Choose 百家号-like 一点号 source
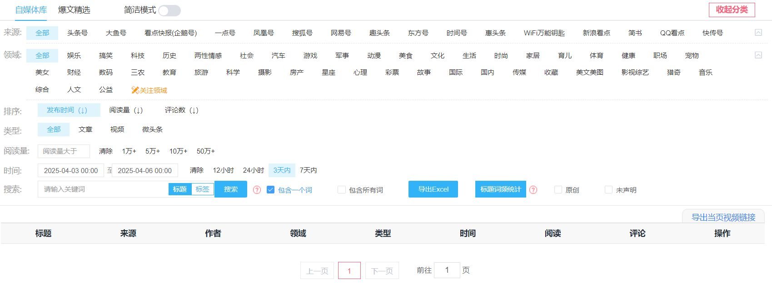Screen dimensions: 772x299 (x=225, y=33)
